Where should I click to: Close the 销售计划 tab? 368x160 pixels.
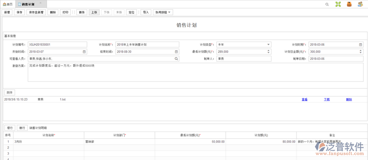click(x=40, y=3)
